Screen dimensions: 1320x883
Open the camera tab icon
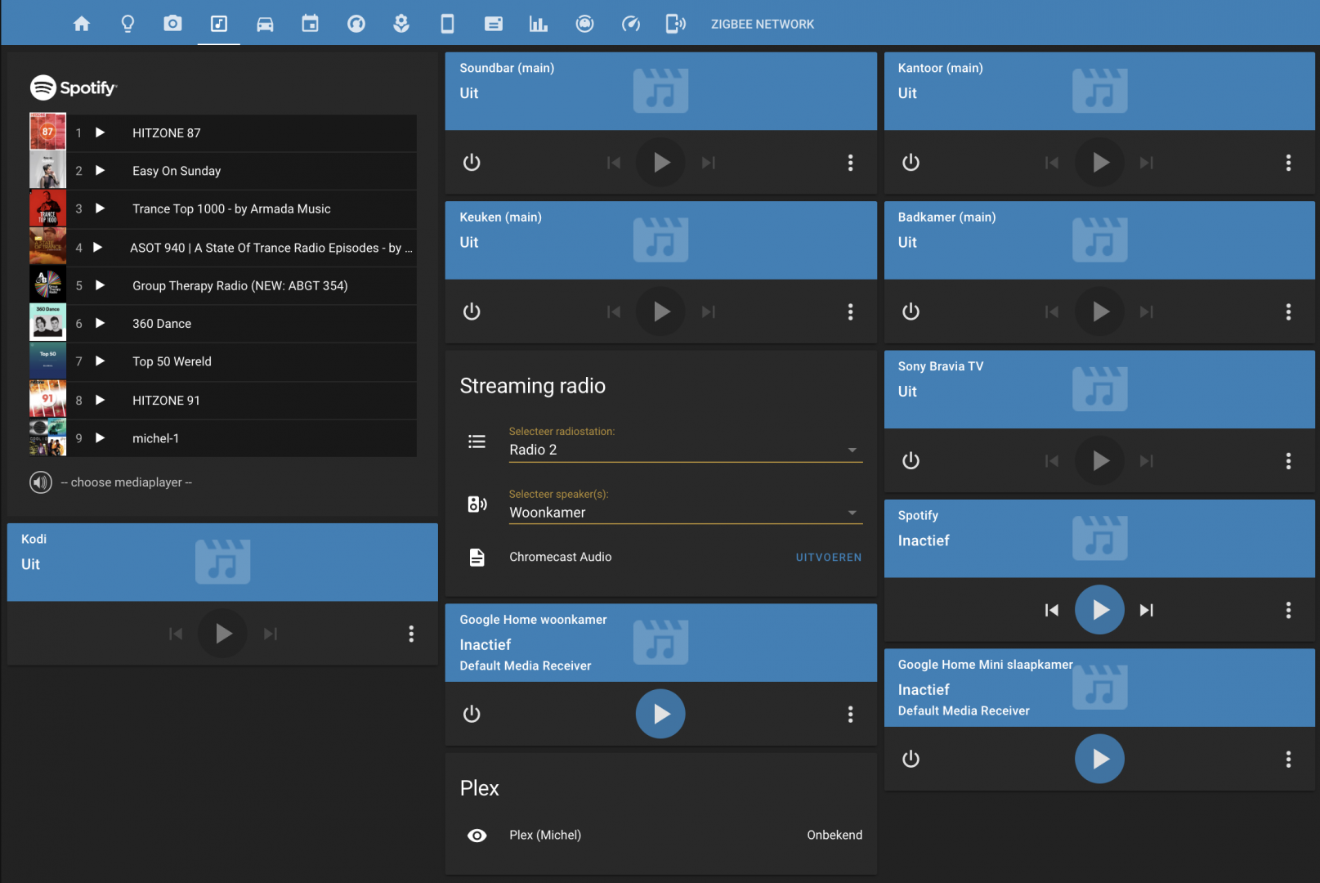pos(172,24)
